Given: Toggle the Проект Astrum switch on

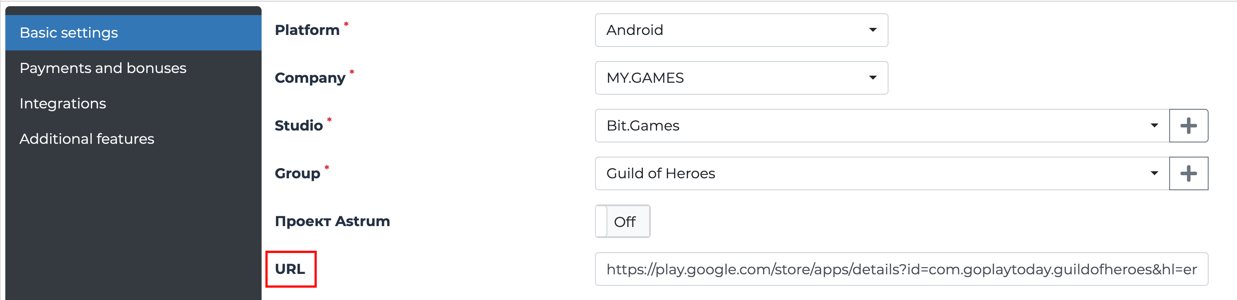Looking at the screenshot, I should coord(622,221).
